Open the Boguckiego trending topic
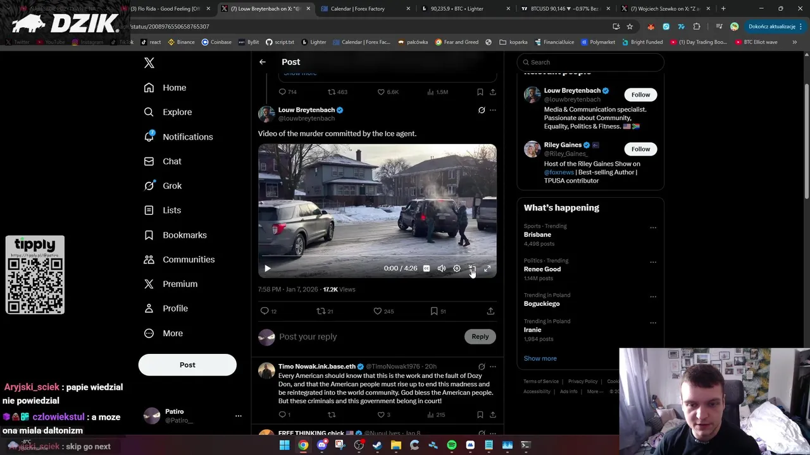810x455 pixels. (x=542, y=304)
